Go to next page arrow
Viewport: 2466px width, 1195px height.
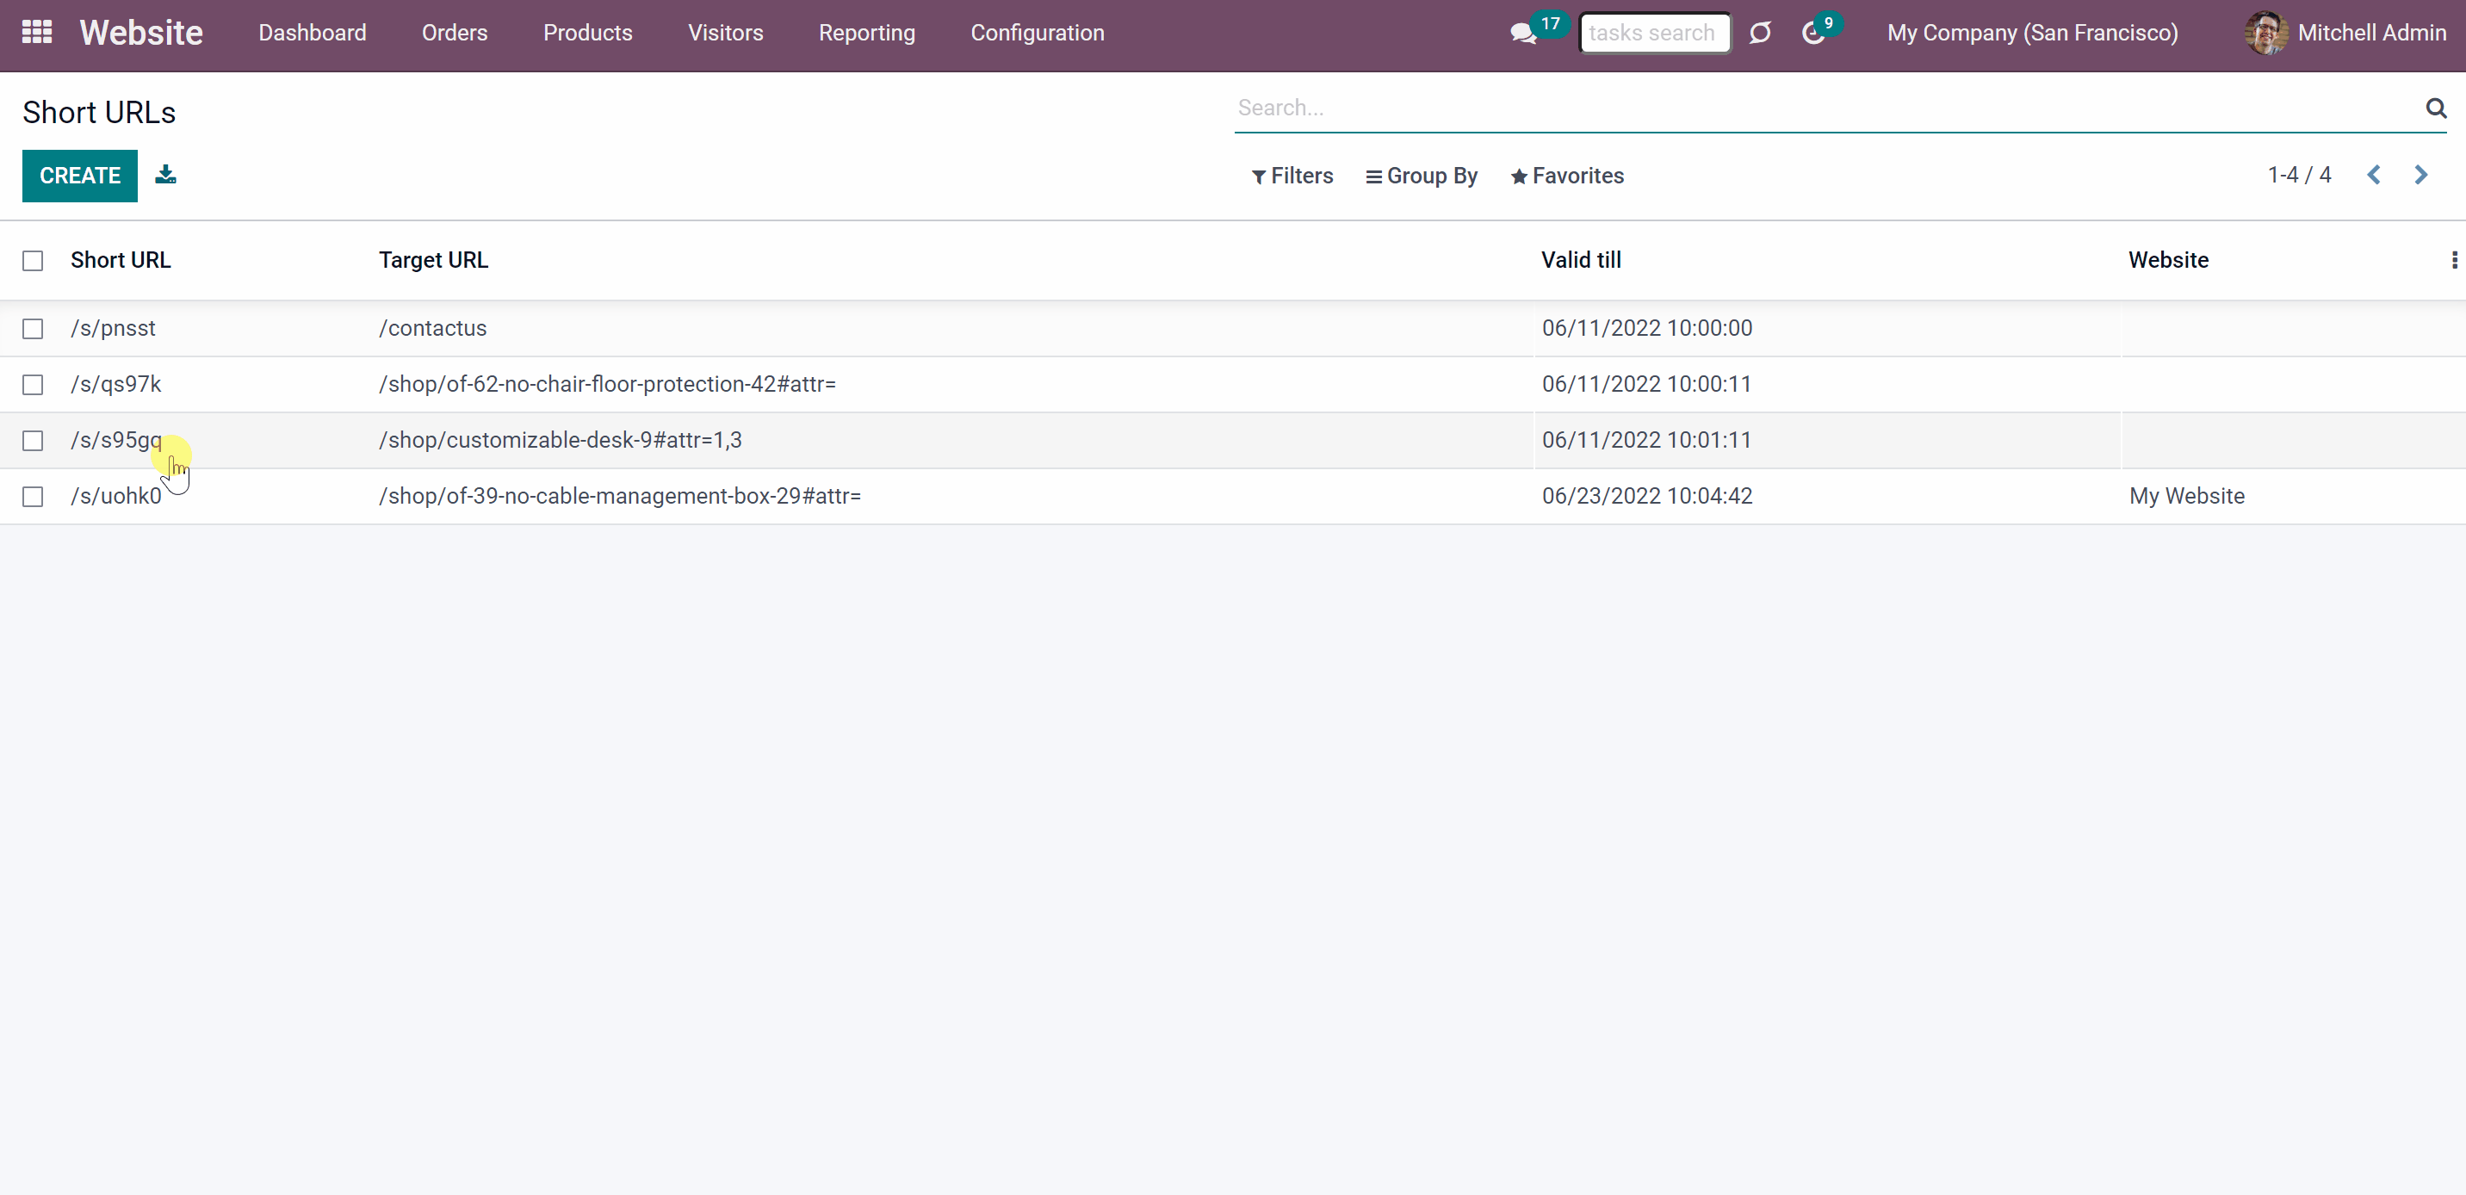(2420, 176)
